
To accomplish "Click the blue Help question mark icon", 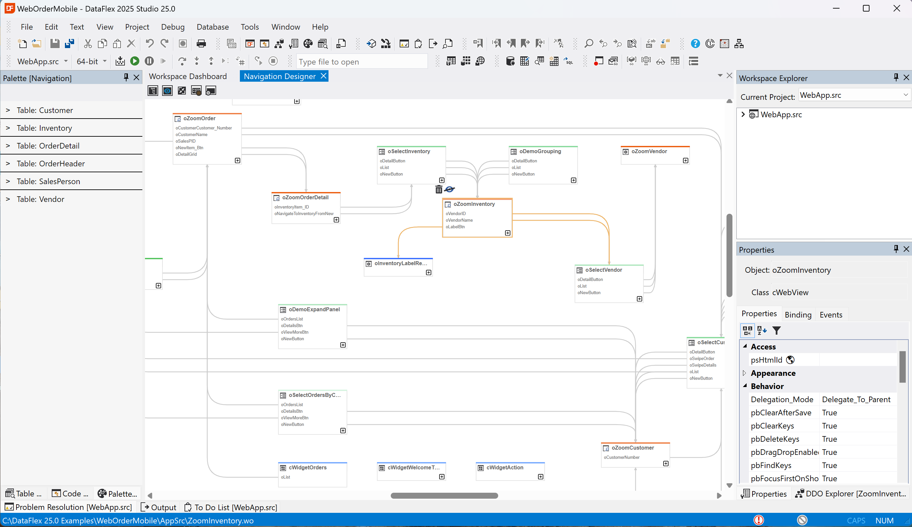I will (x=695, y=44).
